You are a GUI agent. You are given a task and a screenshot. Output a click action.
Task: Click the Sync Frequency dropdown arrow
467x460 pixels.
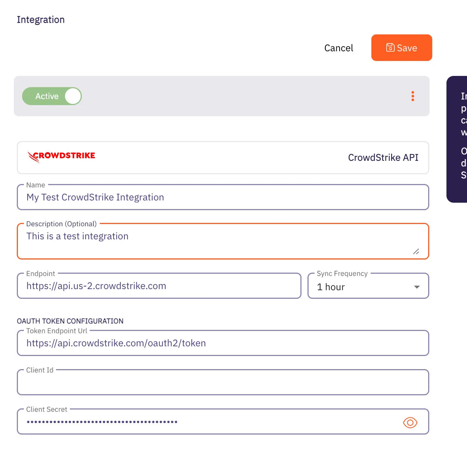pos(416,287)
